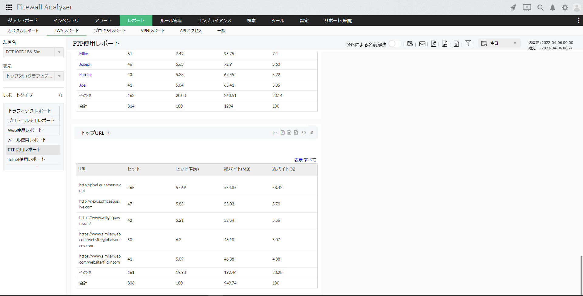Click the http://nexus.officeapps.live.com URL cell

point(100,204)
